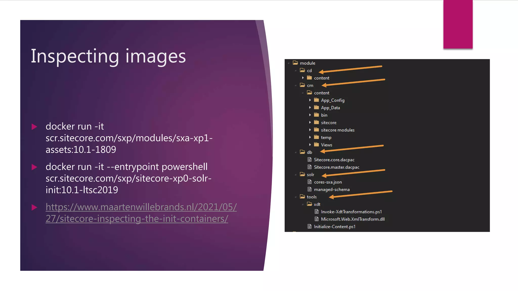Click the cd folder icon
This screenshot has height=291, width=518.
(302, 70)
